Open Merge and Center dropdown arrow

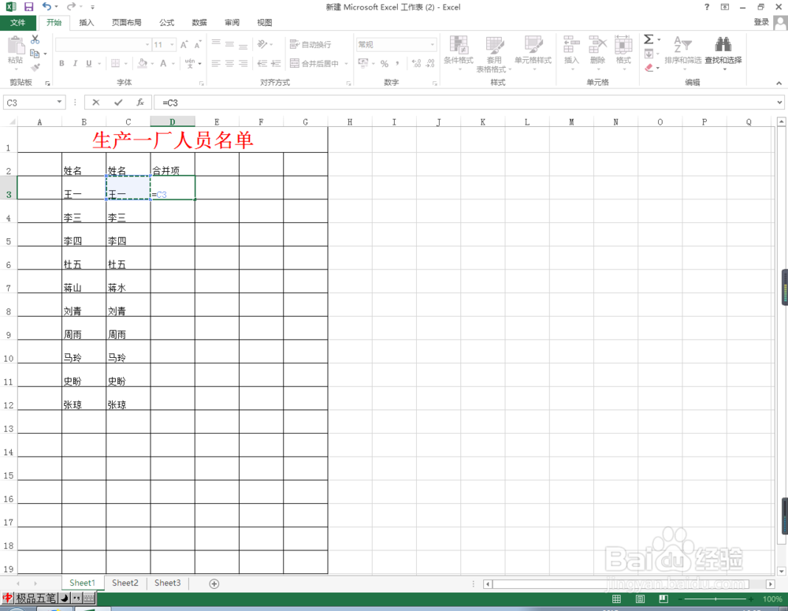click(x=346, y=63)
